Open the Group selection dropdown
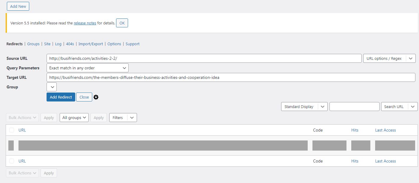This screenshot has height=183, width=419. pos(52,87)
